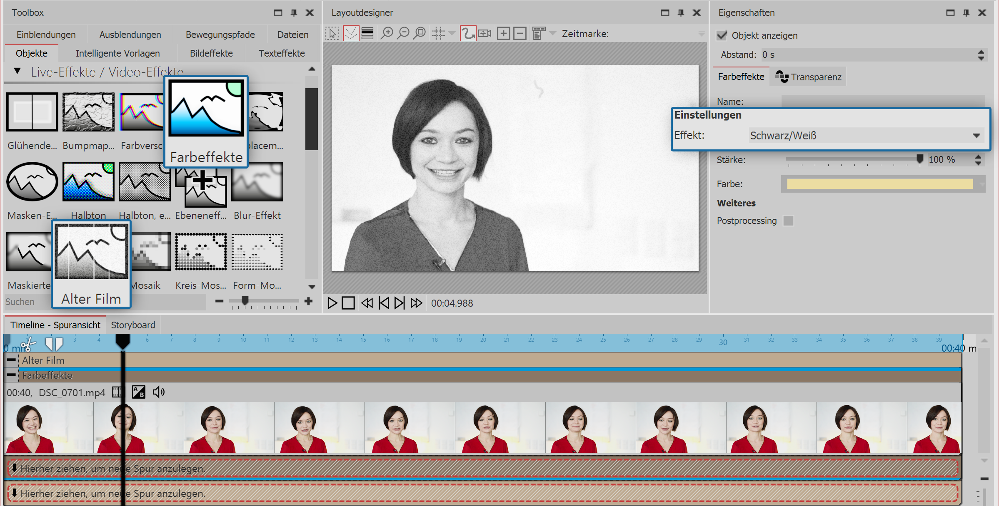Uncheck the Objekt anzeigen checkbox
The width and height of the screenshot is (999, 506).
tap(722, 35)
